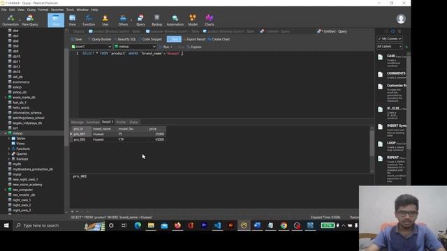Select the Result 1 tab
This screenshot has width=447, height=251.
(108, 122)
